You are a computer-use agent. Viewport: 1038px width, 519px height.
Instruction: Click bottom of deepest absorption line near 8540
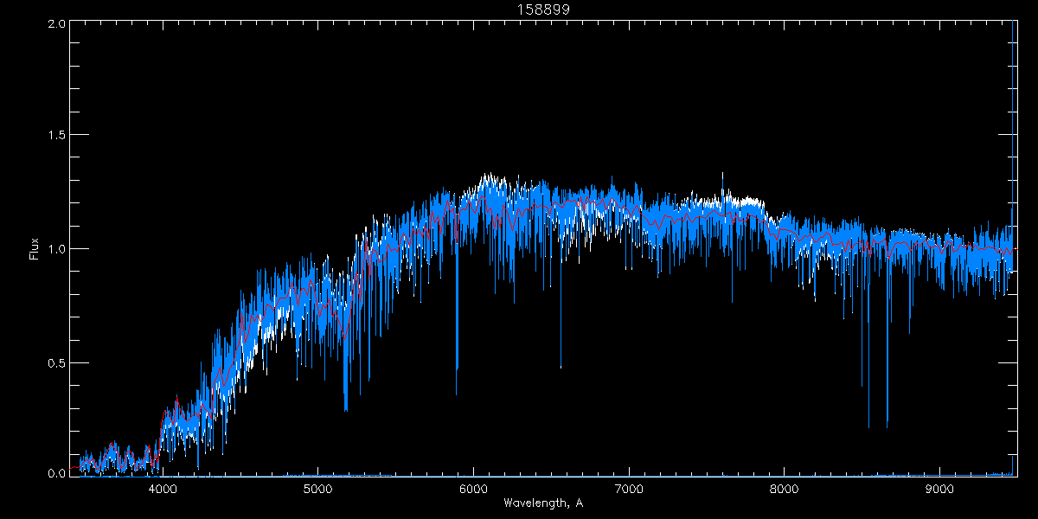[868, 426]
